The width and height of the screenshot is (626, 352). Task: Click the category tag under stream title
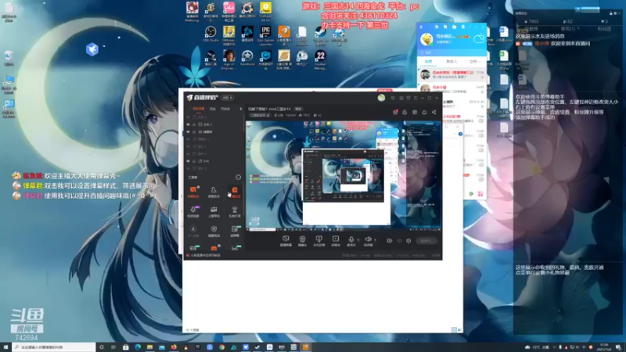click(260, 115)
